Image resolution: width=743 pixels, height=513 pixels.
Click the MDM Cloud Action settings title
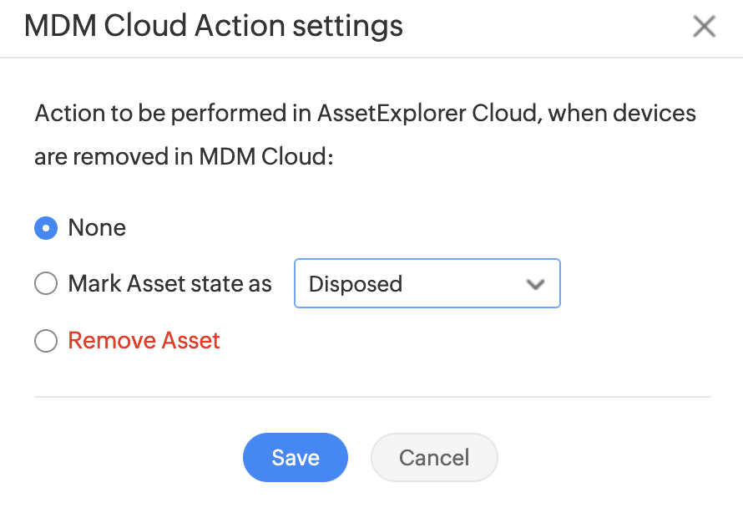tap(214, 27)
